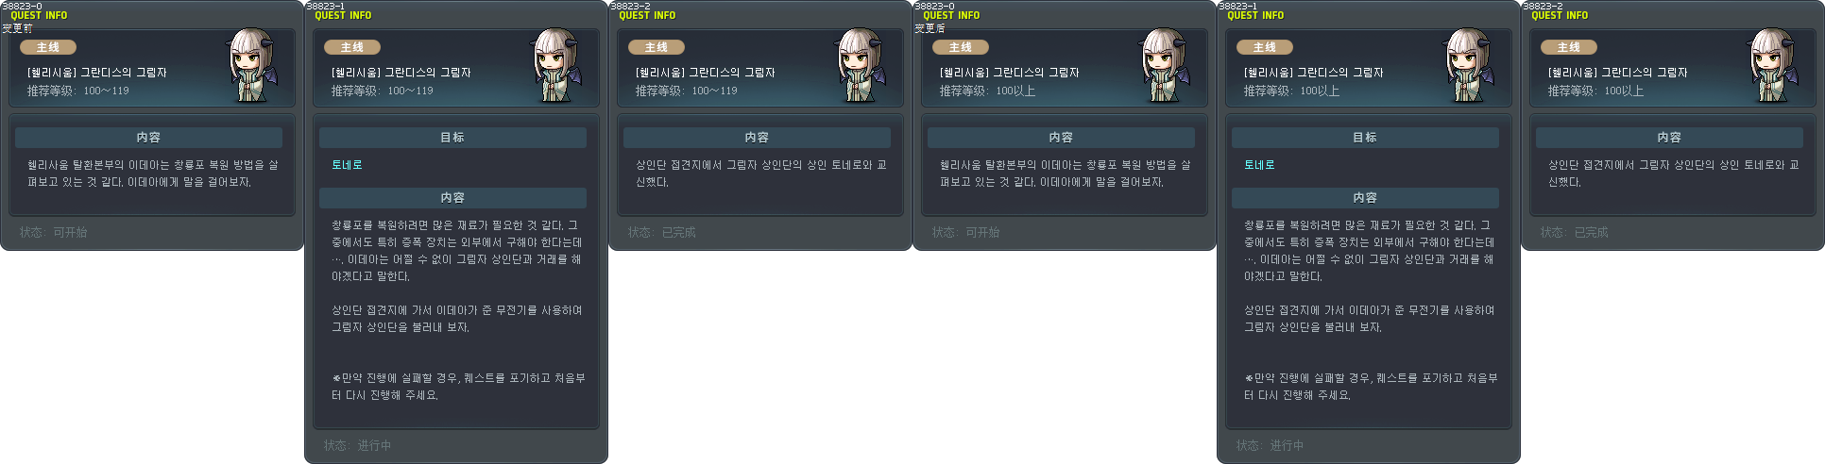Click NPC portrait in 进行中 panel with level 100以上
This screenshot has height=464, width=1825.
click(1470, 66)
